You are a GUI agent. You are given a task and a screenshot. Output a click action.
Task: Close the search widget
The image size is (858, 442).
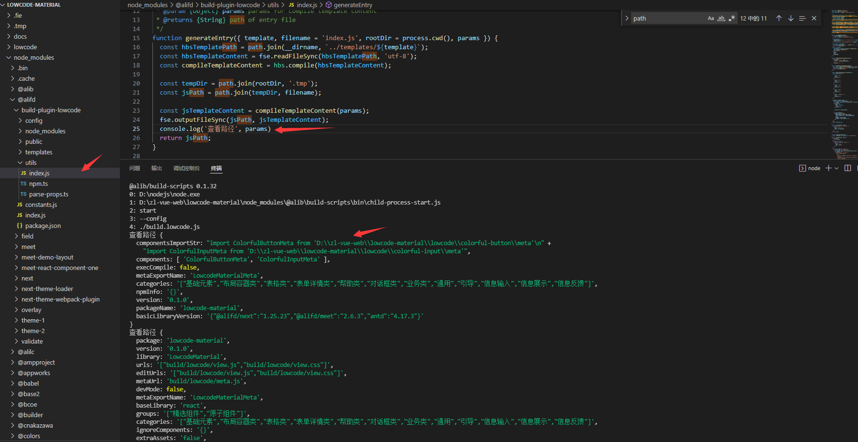[x=814, y=18]
